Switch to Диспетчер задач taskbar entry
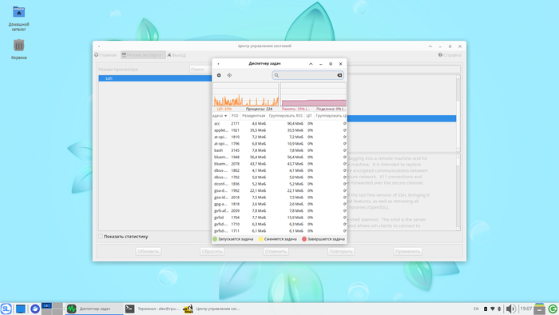 [94, 309]
